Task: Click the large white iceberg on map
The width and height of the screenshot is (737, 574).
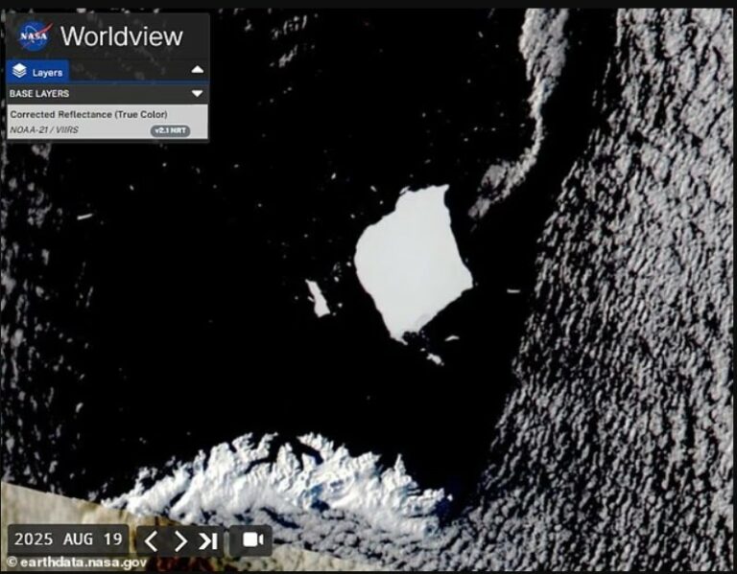Action: 413,261
